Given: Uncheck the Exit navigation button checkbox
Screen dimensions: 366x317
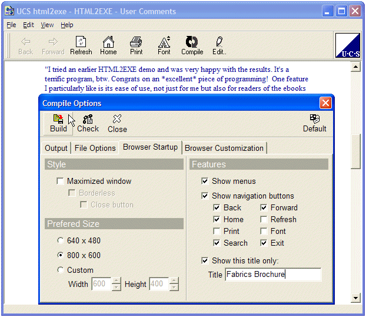Looking at the screenshot, I should tap(264, 243).
